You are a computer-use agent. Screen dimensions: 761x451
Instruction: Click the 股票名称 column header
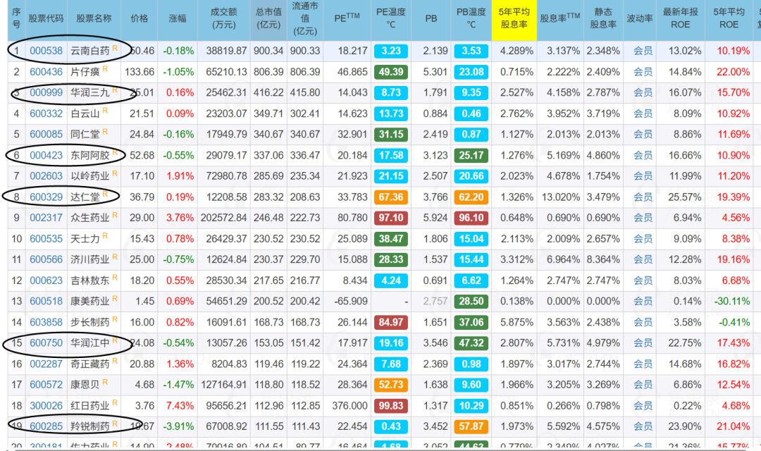tap(94, 20)
